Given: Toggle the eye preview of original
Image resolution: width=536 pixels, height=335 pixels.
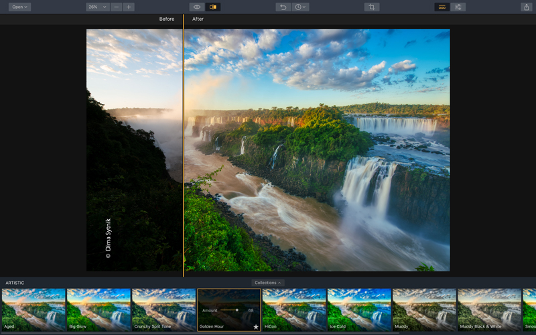Looking at the screenshot, I should click(197, 7).
